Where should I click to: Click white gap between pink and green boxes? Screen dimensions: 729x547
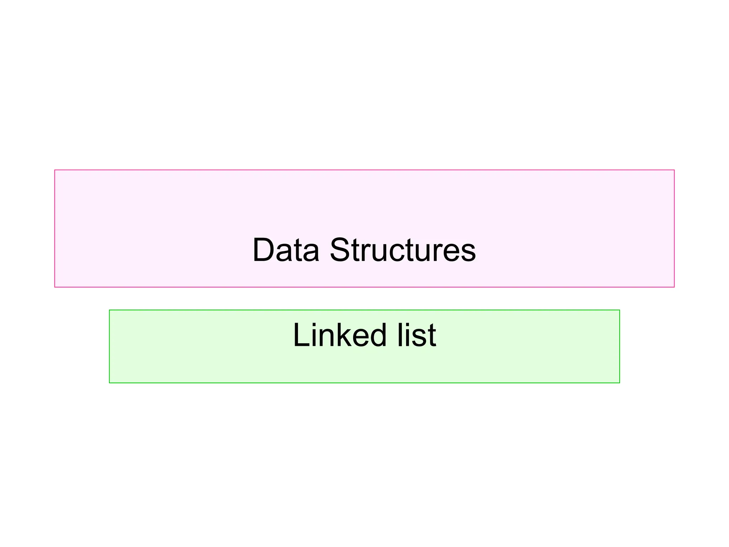coord(364,298)
